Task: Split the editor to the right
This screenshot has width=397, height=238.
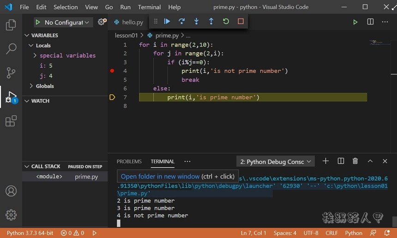Action: (x=370, y=22)
